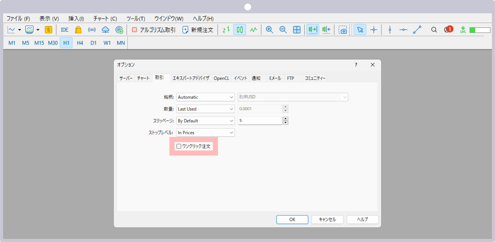
Task: Open the cloud VPS hosting icon
Action: (105, 30)
